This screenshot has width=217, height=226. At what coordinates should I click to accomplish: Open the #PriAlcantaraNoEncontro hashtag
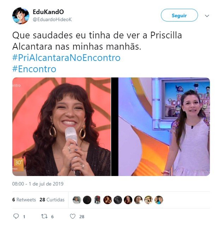[x=66, y=58]
